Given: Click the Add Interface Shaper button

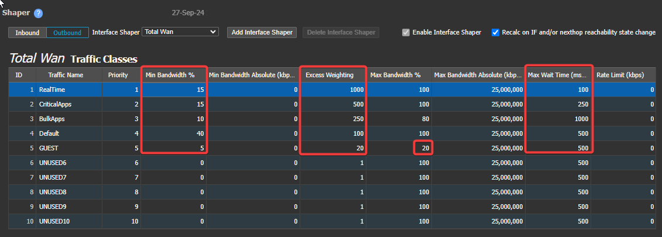Looking at the screenshot, I should tap(262, 33).
